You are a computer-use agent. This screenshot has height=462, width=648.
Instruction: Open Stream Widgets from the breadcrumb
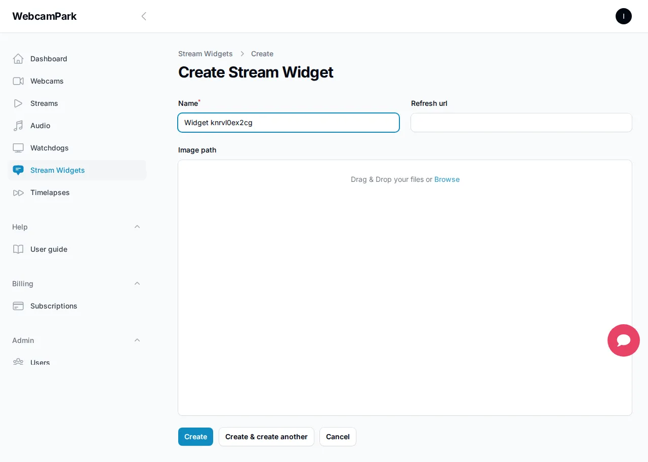click(206, 54)
